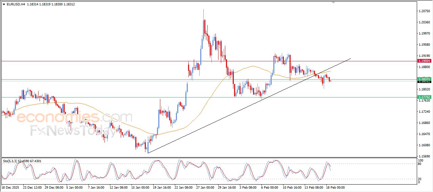
Task: Click the 18 Dec 2025 date label
Action: coord(11,187)
